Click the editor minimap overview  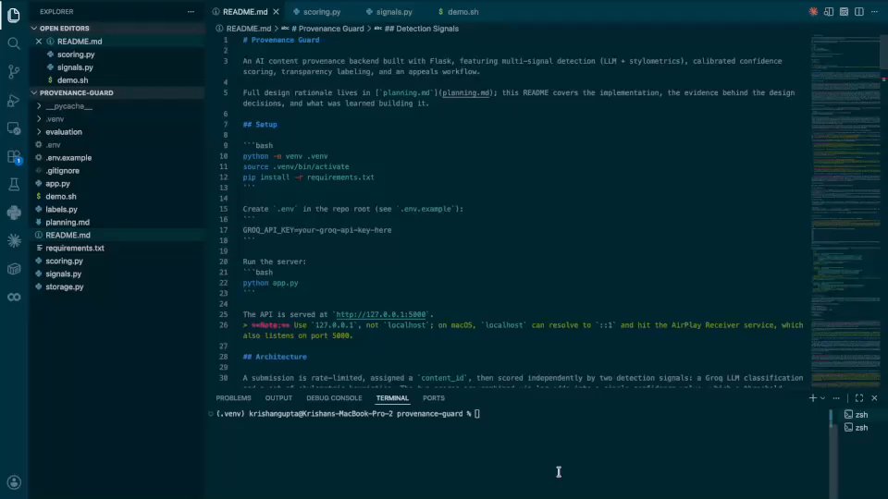tap(845, 210)
